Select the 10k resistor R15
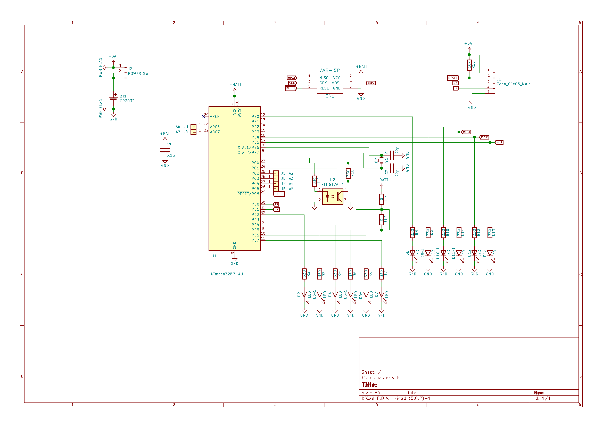 (469, 65)
